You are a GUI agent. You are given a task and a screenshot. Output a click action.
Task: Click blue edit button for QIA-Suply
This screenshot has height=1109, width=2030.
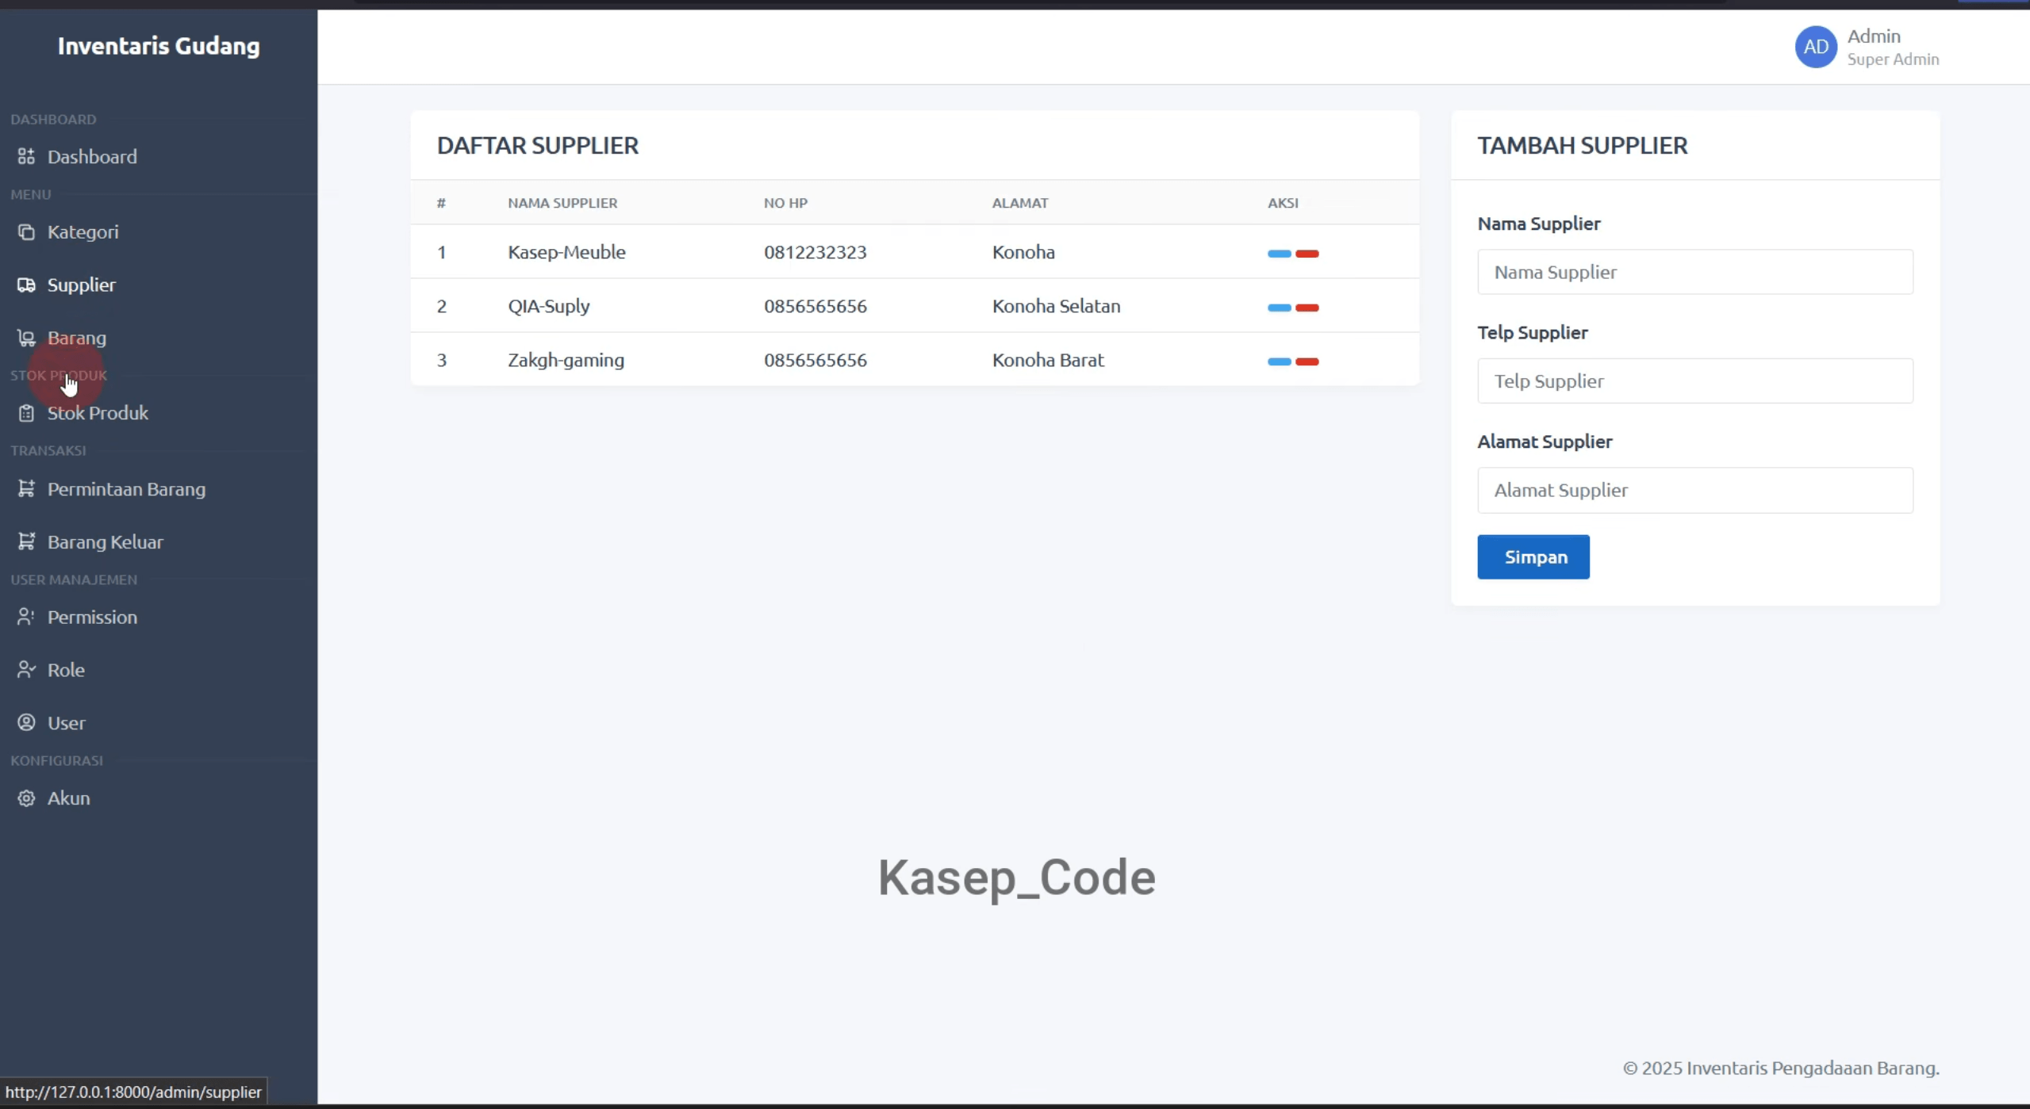pos(1279,308)
